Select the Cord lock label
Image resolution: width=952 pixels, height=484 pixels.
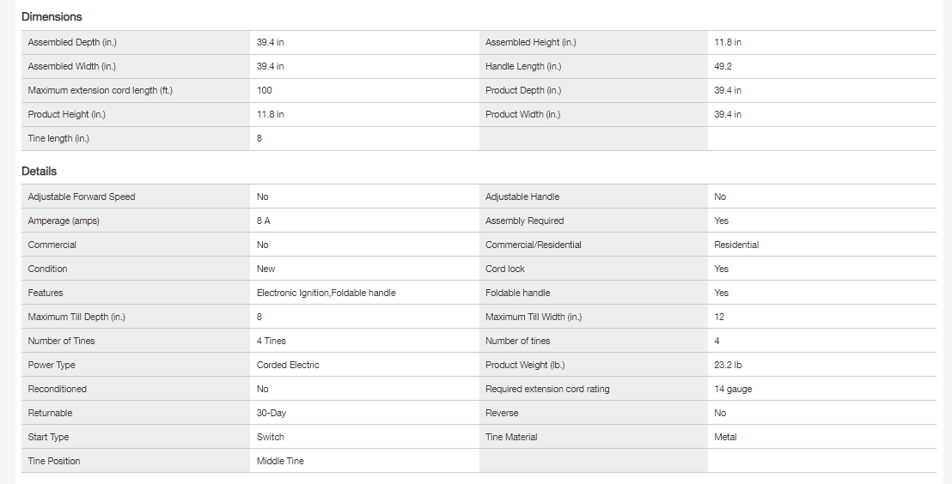505,269
